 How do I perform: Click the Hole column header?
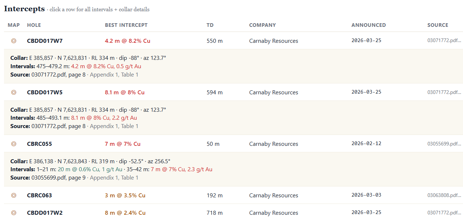click(x=34, y=25)
